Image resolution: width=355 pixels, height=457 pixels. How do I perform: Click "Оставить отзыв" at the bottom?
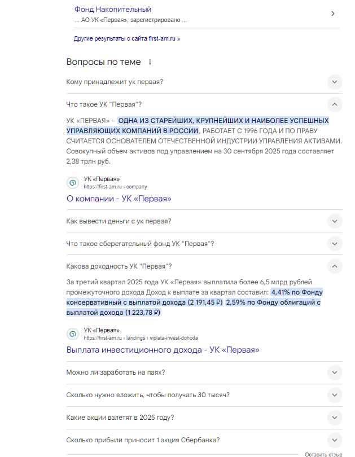[x=323, y=454]
